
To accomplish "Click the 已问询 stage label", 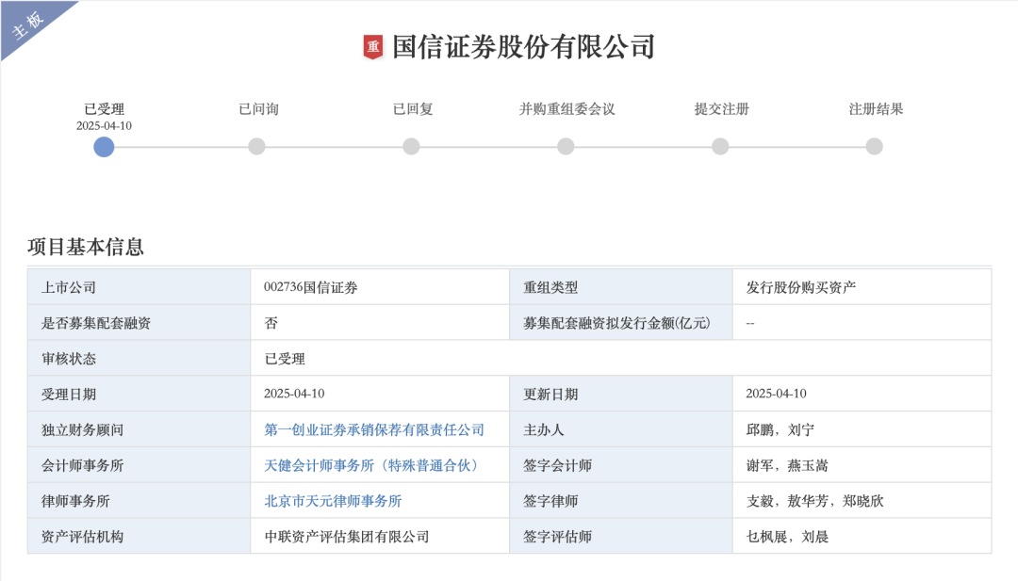I will pos(258,109).
